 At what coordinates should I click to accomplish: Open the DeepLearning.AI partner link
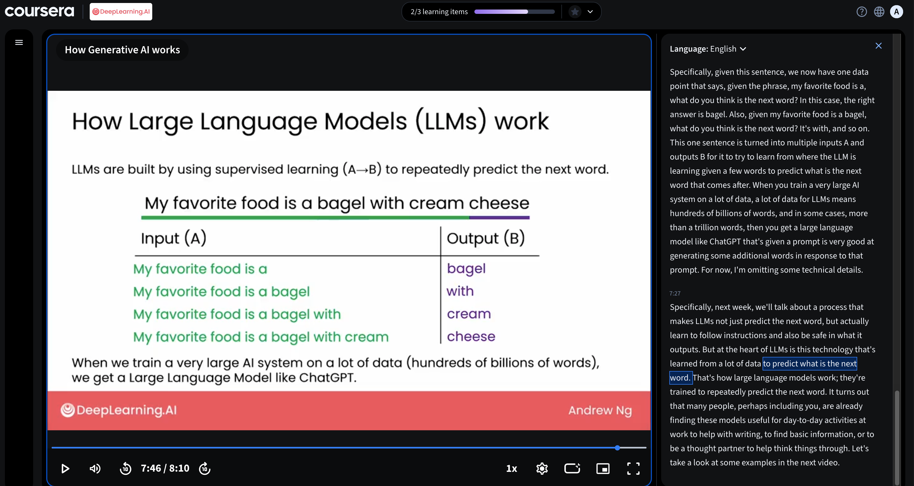click(x=121, y=12)
